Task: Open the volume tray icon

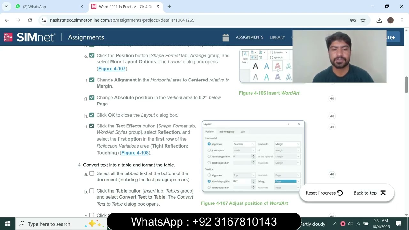Action: coord(351,224)
